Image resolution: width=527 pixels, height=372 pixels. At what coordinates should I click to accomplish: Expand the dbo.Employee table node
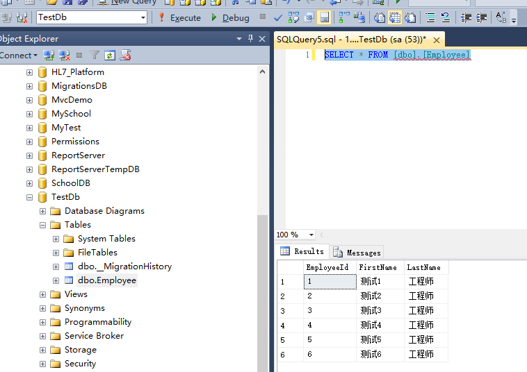point(56,280)
